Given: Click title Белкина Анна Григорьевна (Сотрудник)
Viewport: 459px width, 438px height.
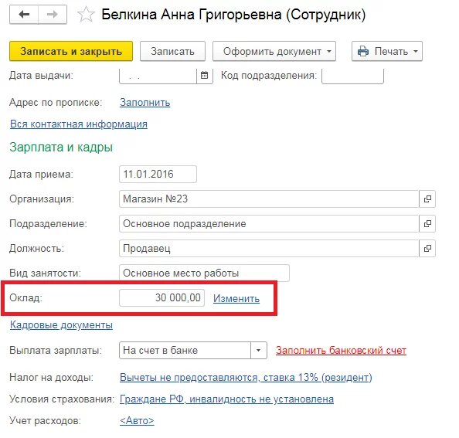Looking at the screenshot, I should pyautogui.click(x=233, y=15).
